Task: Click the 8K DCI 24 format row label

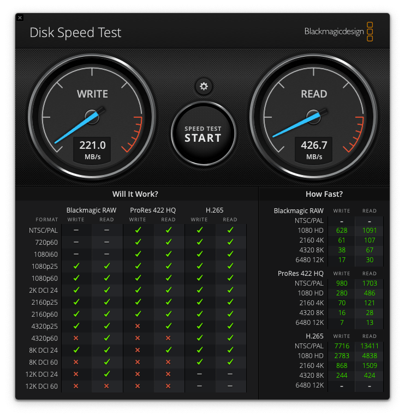Action: (44, 350)
